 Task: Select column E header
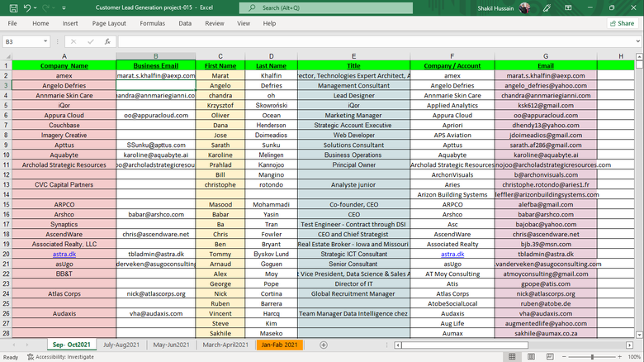tap(353, 56)
